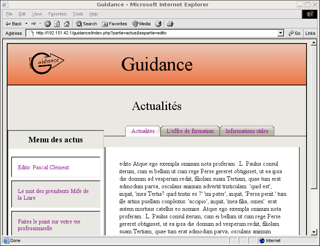
Task: Click the Back arrow button
Action: pos(13,24)
